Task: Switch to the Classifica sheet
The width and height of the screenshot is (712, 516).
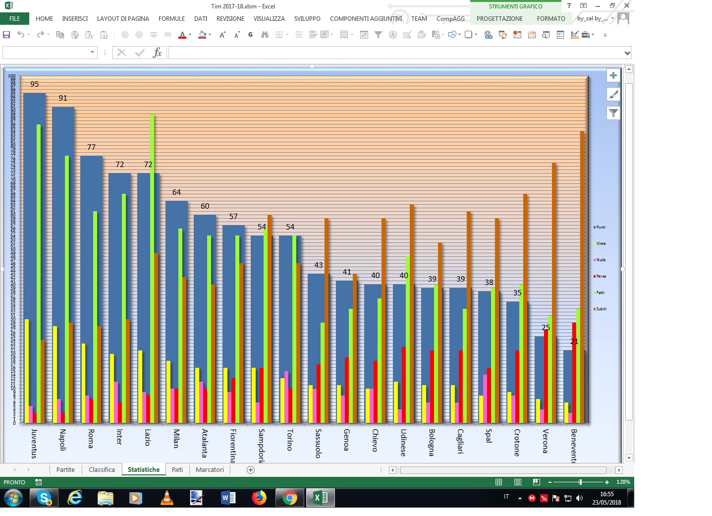Action: pyautogui.click(x=102, y=470)
